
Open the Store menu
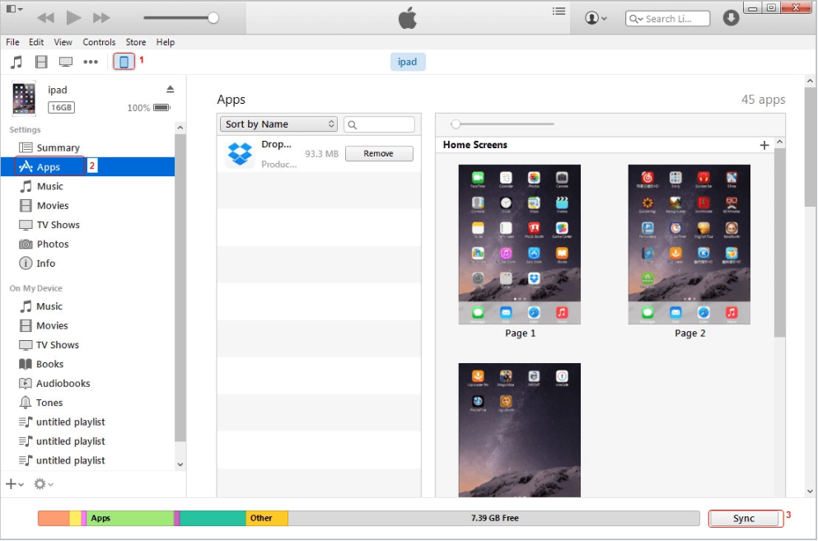136,42
